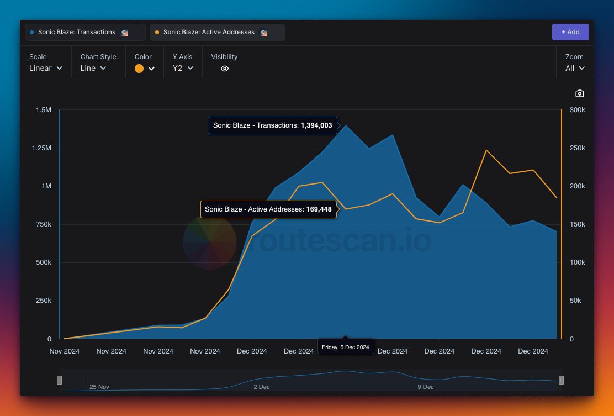614x416 pixels.
Task: Click the right navigator range handle
Action: (561, 380)
